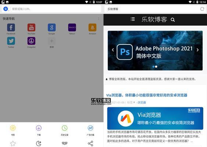Viewport: 207px width, 147px height.
Task: Open the Adobe Photoshop 2021 banner
Action: pyautogui.click(x=155, y=51)
